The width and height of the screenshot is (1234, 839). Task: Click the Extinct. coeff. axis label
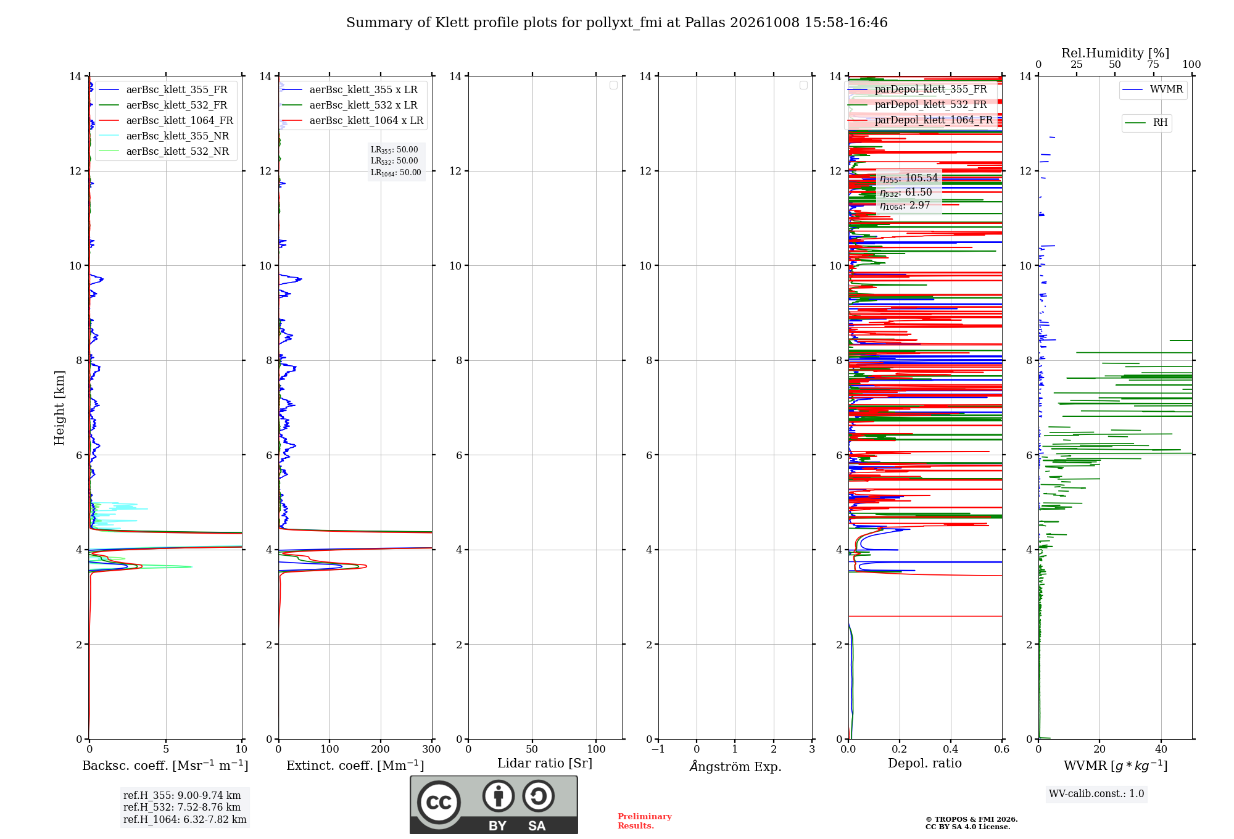(x=355, y=766)
